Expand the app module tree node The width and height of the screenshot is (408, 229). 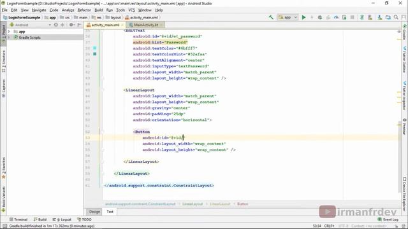point(9,31)
